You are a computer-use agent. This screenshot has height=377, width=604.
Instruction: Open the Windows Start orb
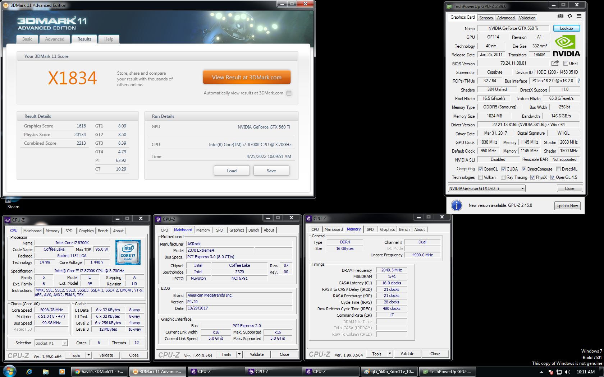coord(10,371)
